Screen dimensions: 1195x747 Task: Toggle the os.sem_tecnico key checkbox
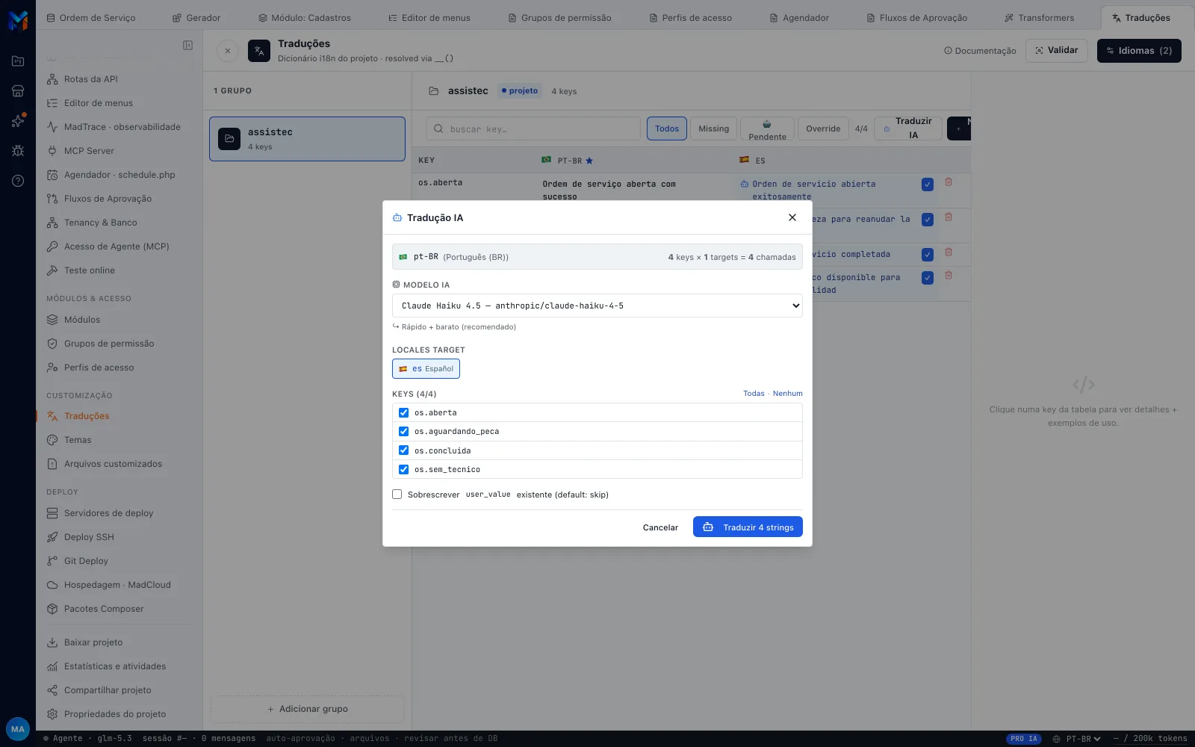click(x=403, y=469)
